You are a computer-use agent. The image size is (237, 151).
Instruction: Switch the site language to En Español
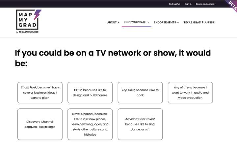tap(174, 4)
